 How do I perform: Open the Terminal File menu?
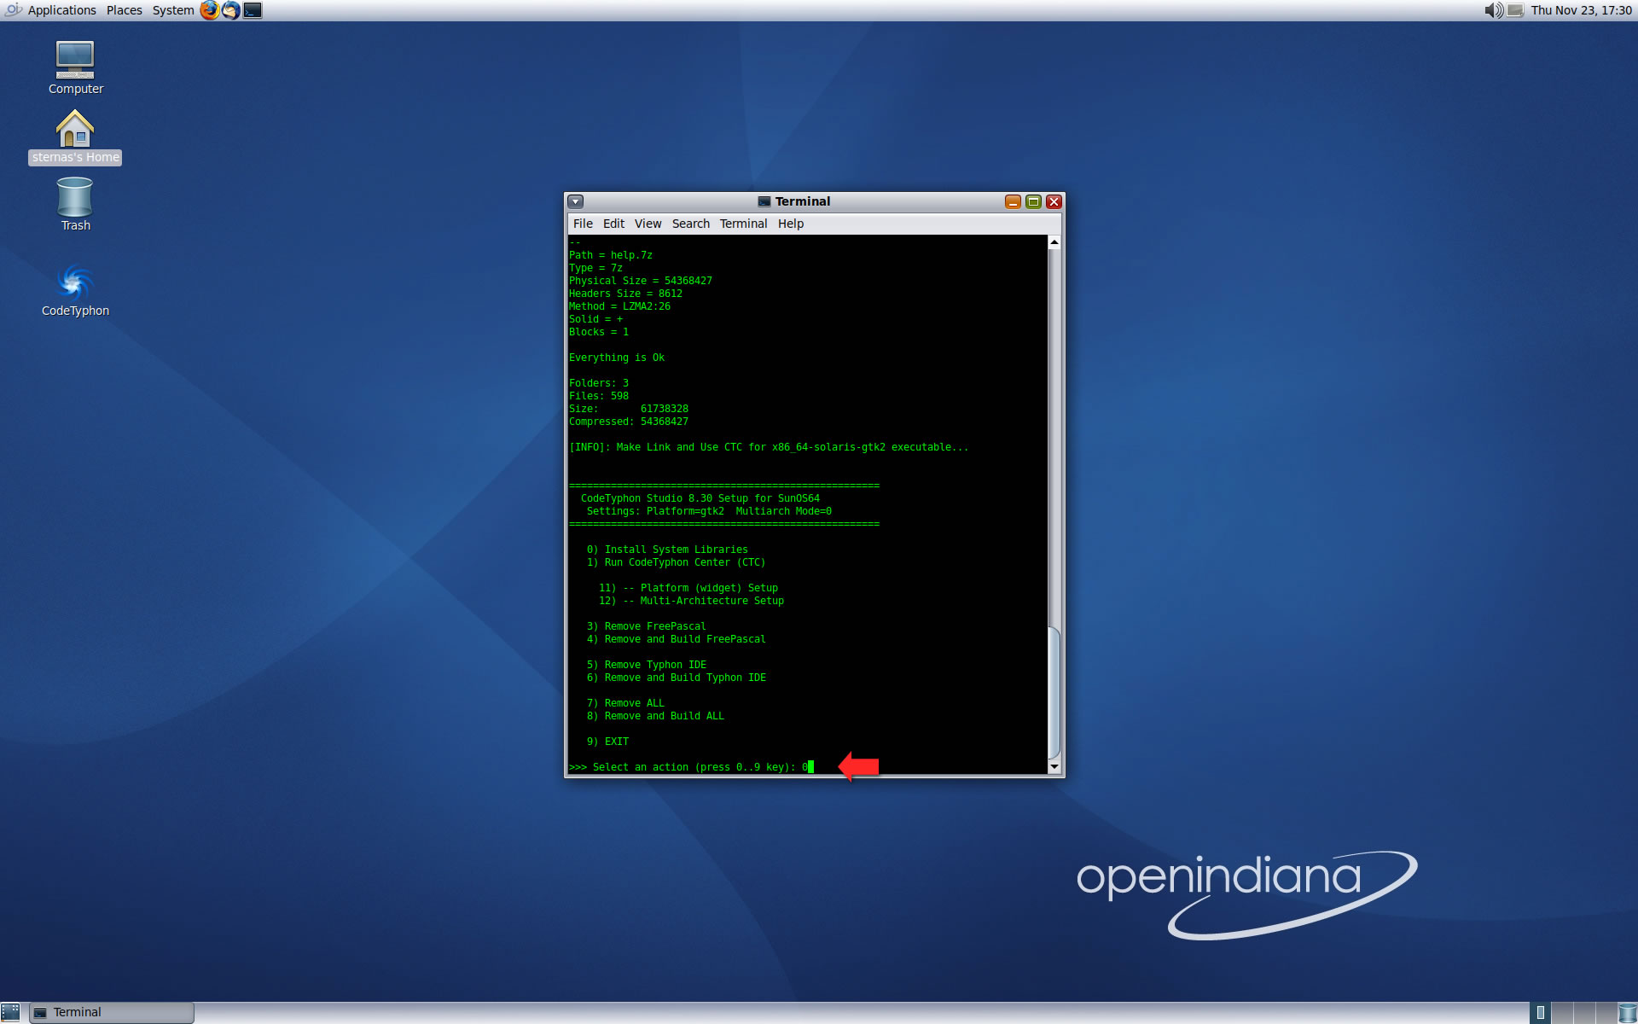(583, 224)
